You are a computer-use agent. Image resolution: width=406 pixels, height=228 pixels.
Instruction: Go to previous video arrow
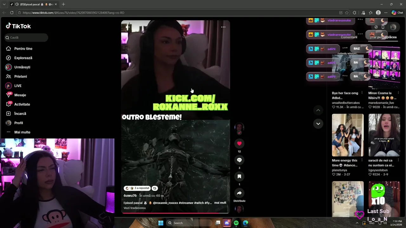[x=318, y=110]
